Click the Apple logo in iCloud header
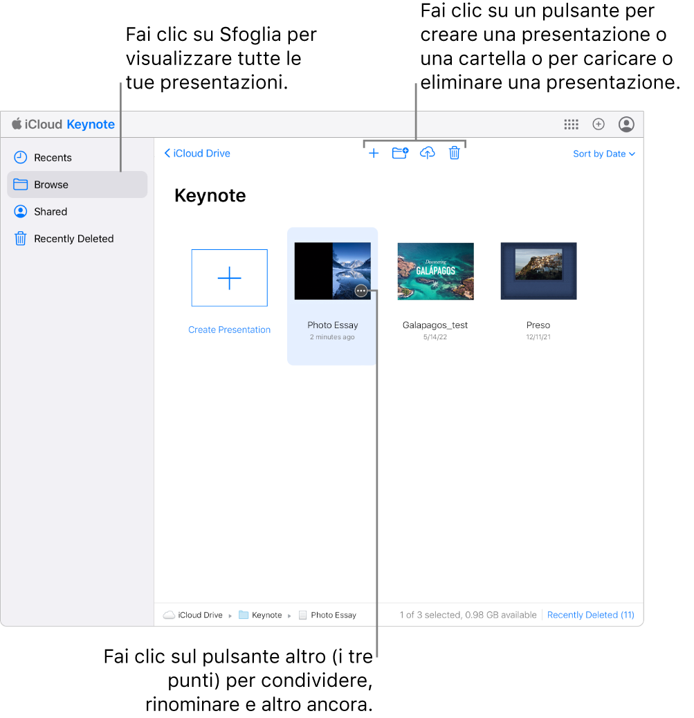694x718 pixels. point(17,124)
